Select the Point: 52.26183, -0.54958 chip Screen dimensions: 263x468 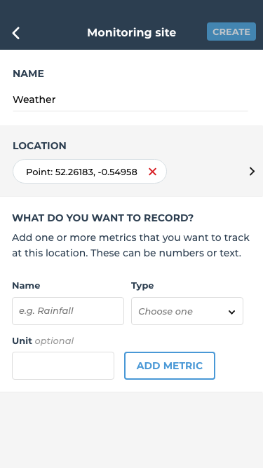point(89,172)
